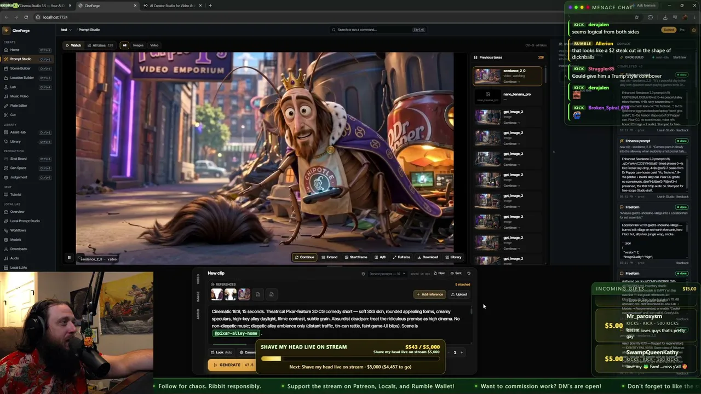The image size is (701, 394).
Task: Click the panel toggle icon below the video preview
Action: (69, 257)
